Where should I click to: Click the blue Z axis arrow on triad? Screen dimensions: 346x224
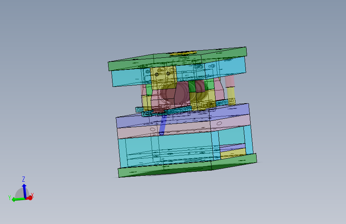24,191
